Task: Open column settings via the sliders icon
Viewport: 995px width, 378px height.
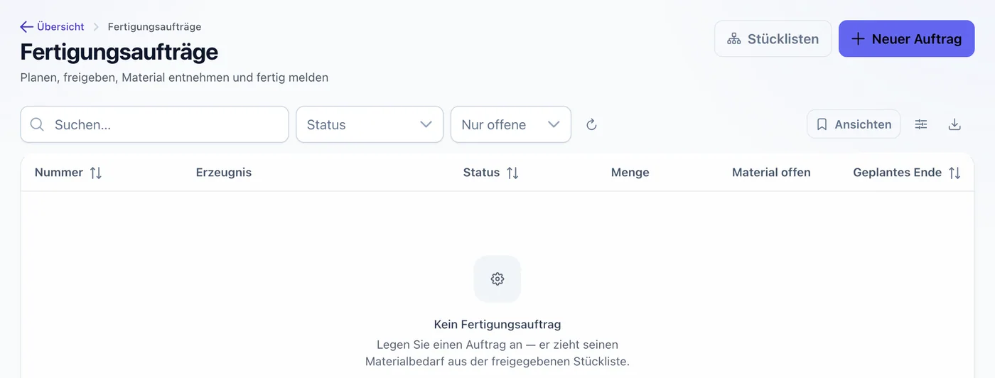Action: pyautogui.click(x=921, y=124)
